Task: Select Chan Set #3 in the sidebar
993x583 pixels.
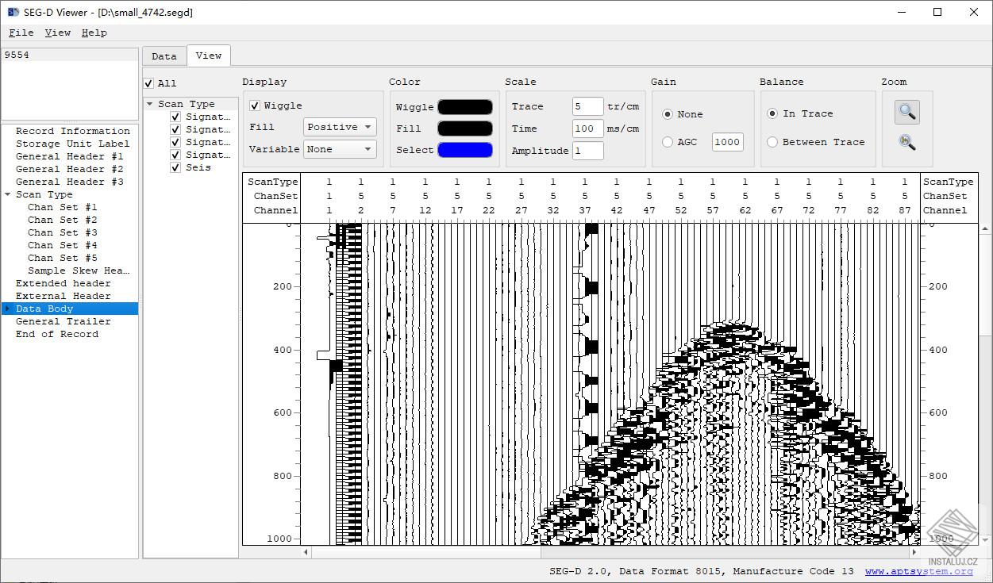Action: click(62, 232)
